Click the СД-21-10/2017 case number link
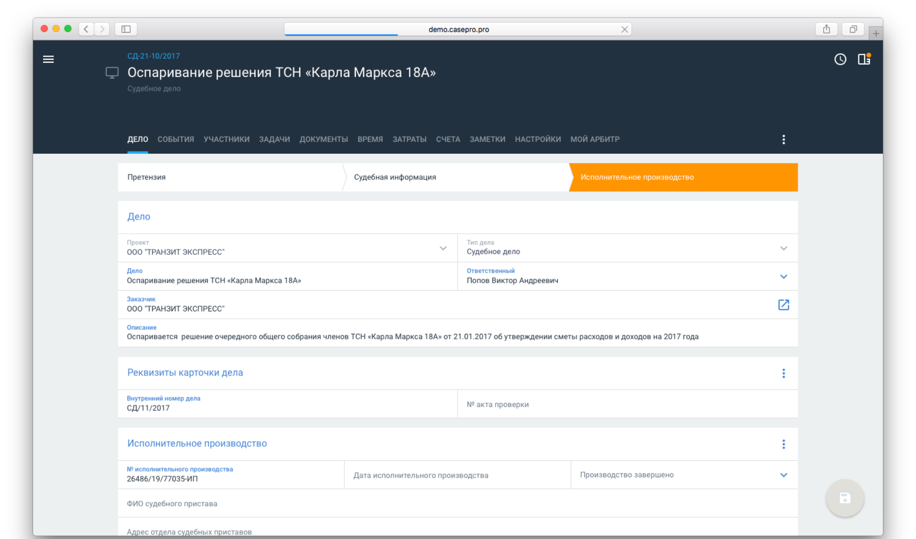Screen dimensions: 916x539 [x=153, y=56]
